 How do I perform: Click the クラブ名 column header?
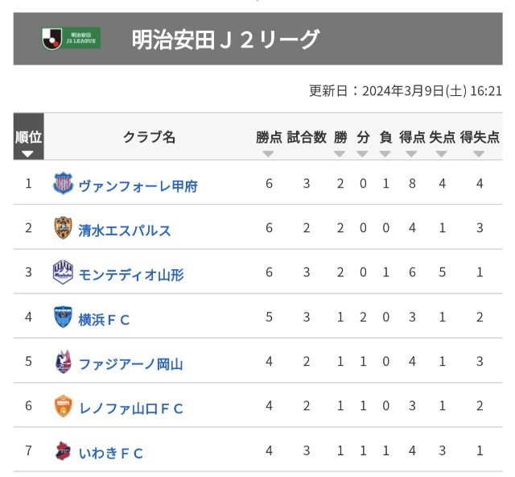coord(149,137)
